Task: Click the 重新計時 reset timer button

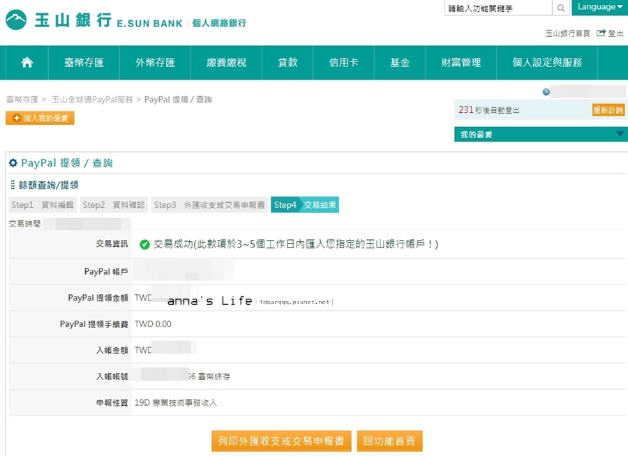Action: coord(608,109)
